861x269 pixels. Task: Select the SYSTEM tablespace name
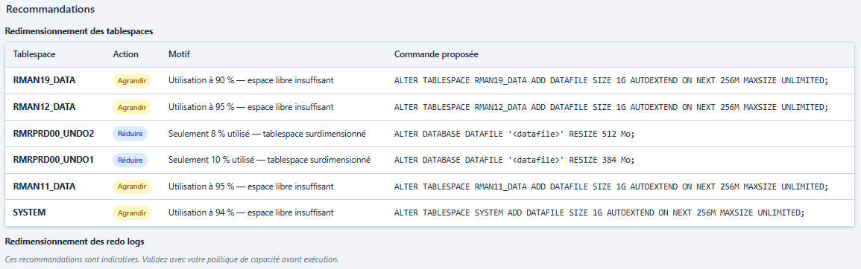[29, 212]
